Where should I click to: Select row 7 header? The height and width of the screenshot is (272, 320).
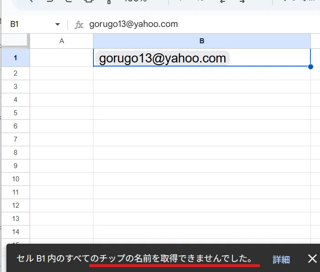[15, 139]
